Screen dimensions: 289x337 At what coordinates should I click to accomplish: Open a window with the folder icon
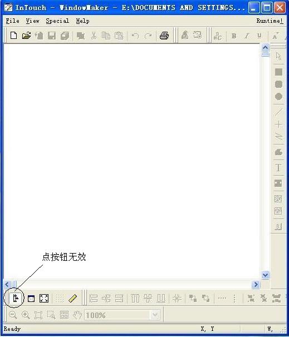pos(27,35)
